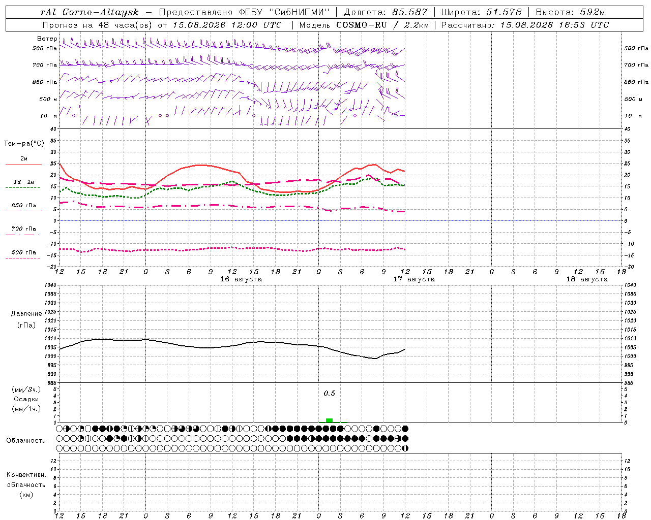Select the 17 августа date label

tap(414, 279)
